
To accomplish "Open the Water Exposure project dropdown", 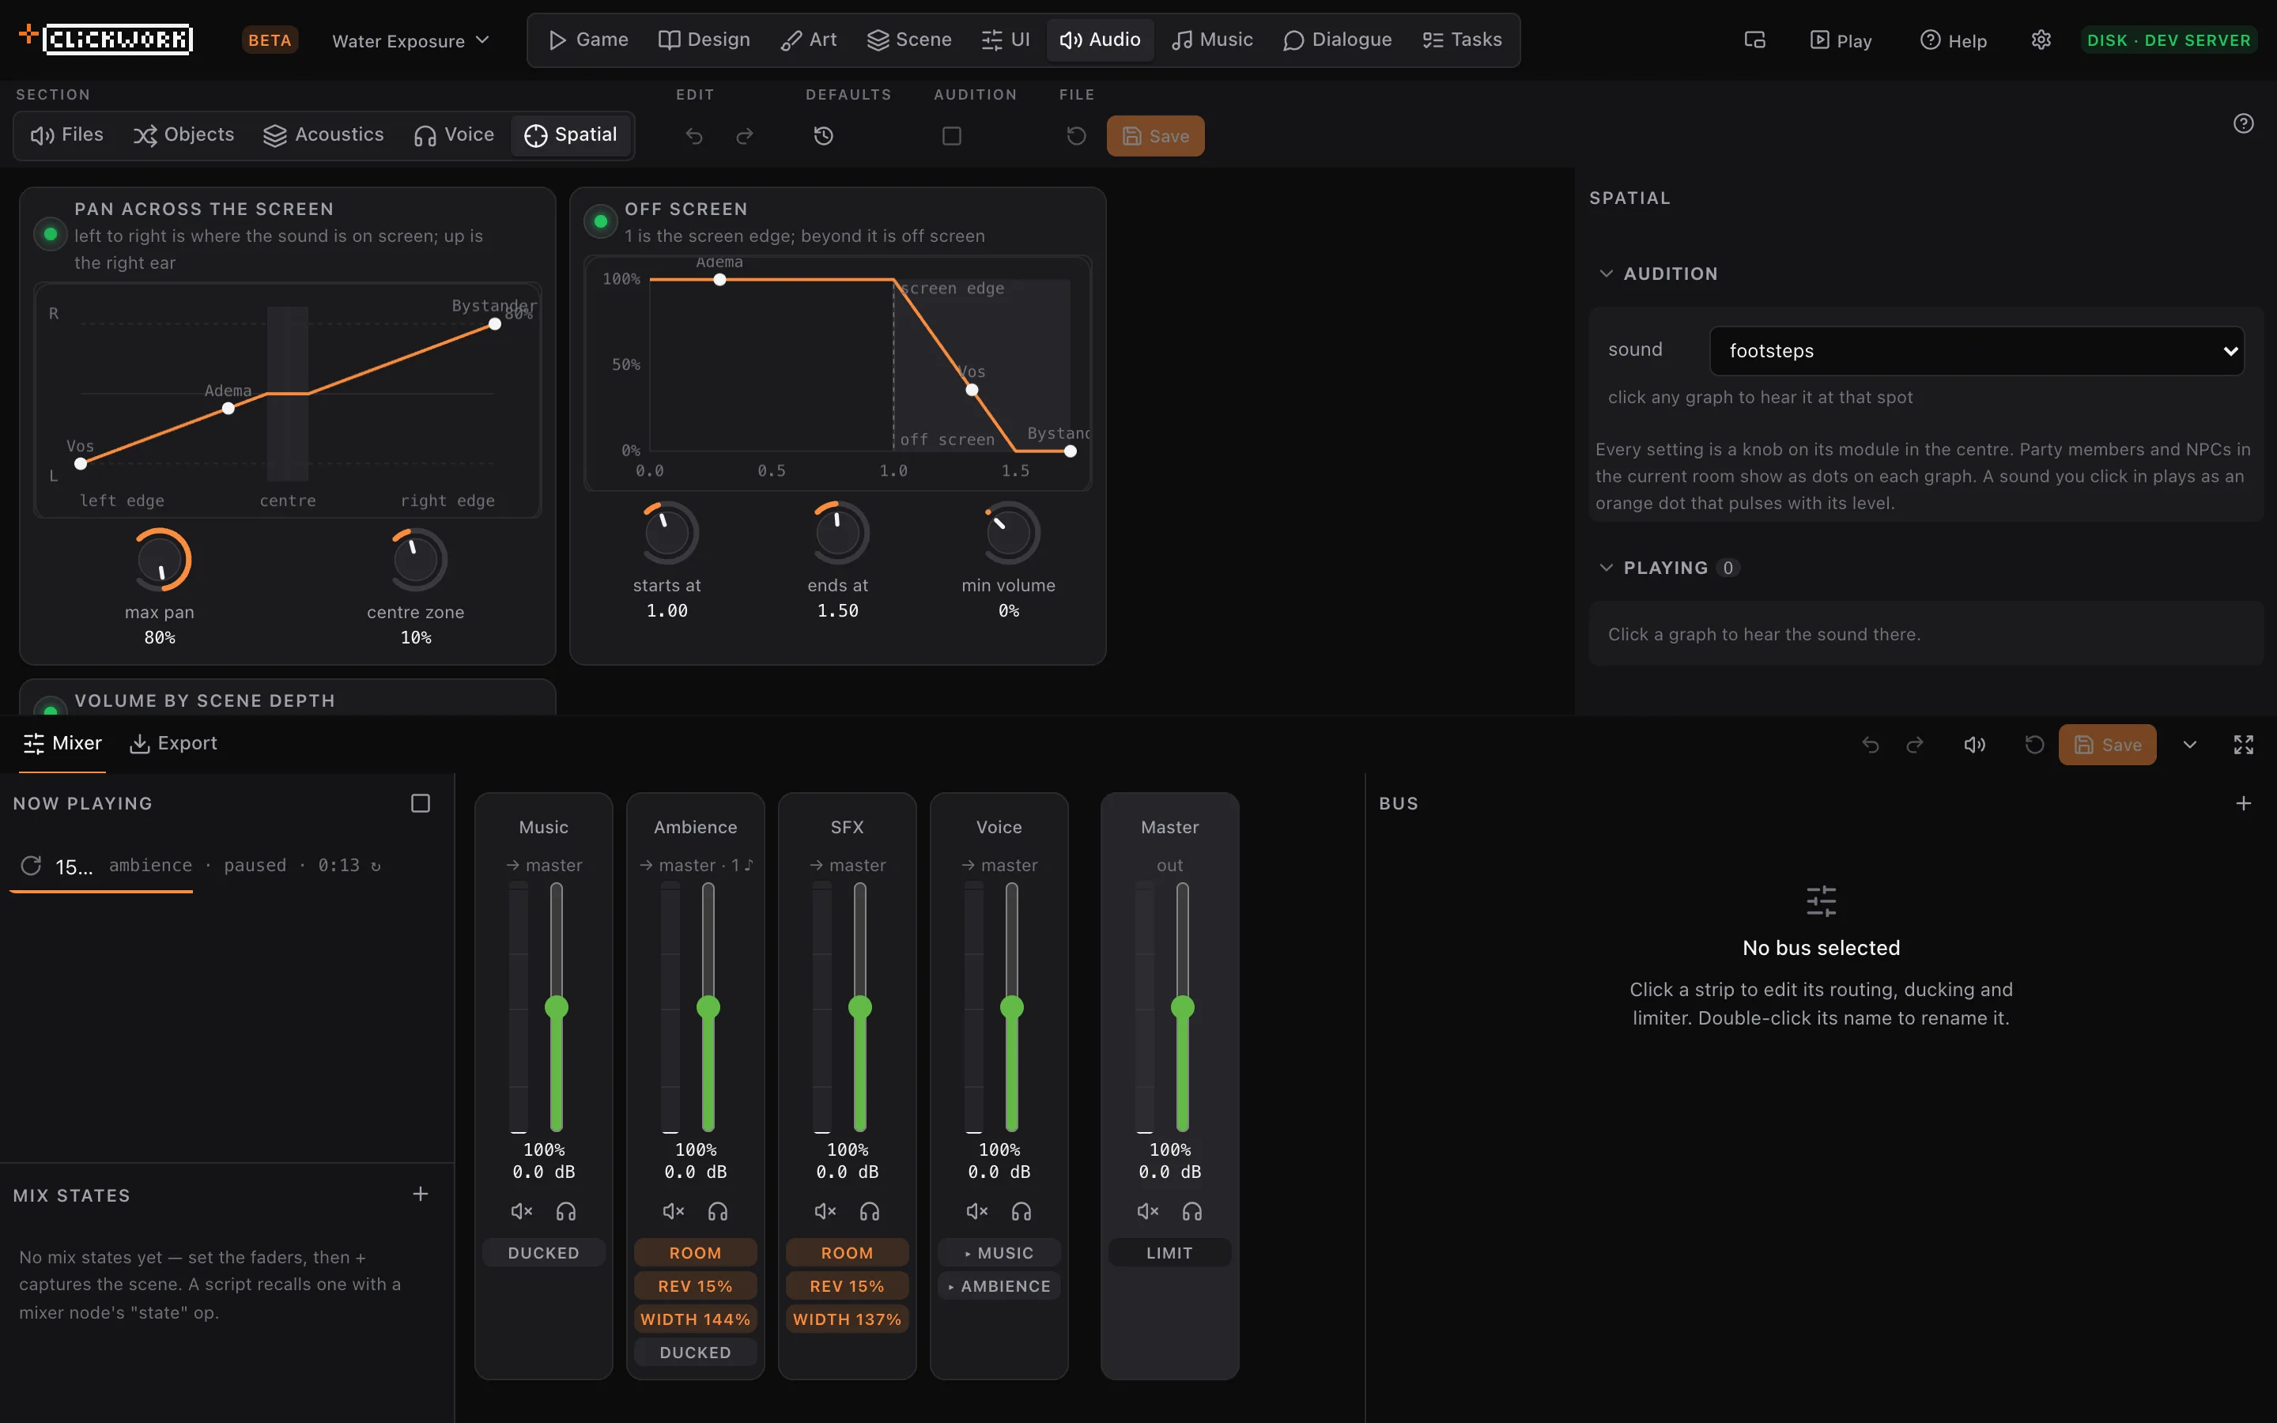I will coord(410,40).
